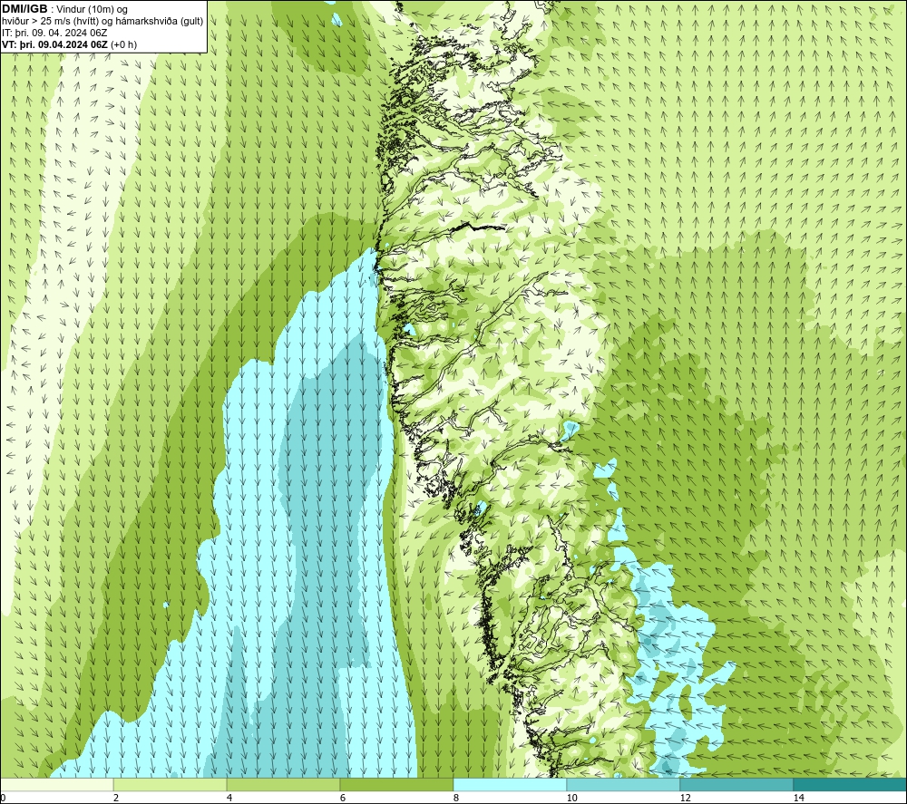This screenshot has width=907, height=804.
Task: Select the 12–14 m/s teal color band
Action: coord(736,784)
